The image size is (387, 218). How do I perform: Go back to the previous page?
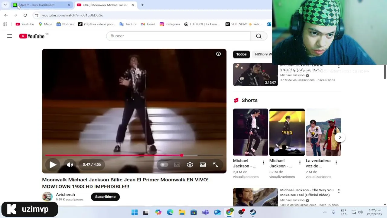click(x=6, y=15)
